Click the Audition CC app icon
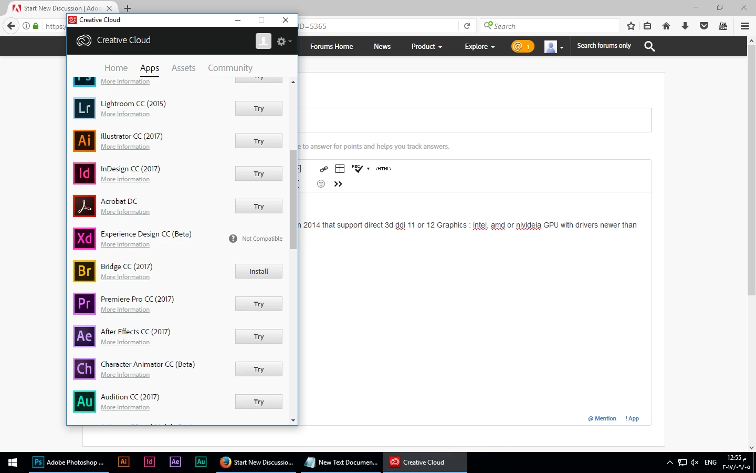Screen dimensions: 756x473 [x=85, y=402]
